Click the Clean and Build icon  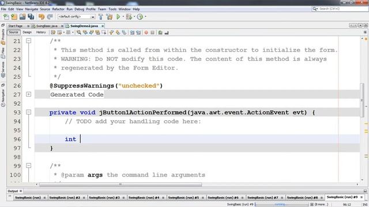tap(110, 17)
